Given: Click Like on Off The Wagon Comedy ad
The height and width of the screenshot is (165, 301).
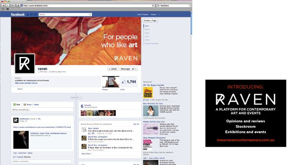Looking at the screenshot, I should pyautogui.click(x=147, y=100).
